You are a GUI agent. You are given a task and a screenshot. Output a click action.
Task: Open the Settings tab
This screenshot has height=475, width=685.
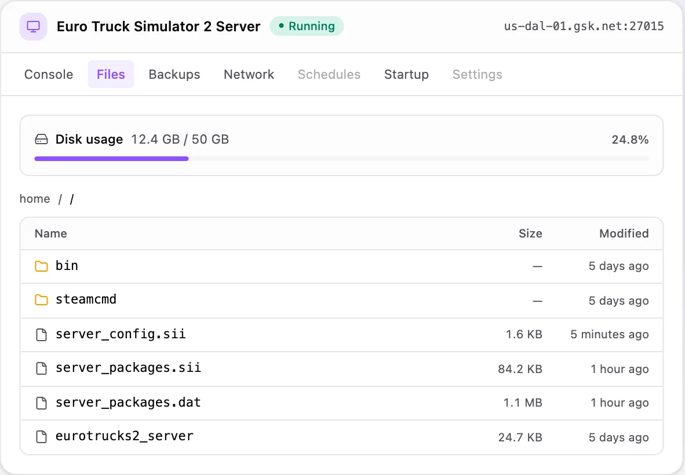pos(477,74)
